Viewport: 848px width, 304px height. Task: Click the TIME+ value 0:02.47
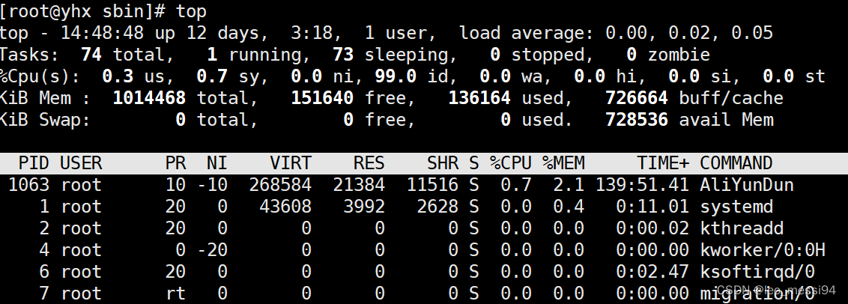(652, 272)
